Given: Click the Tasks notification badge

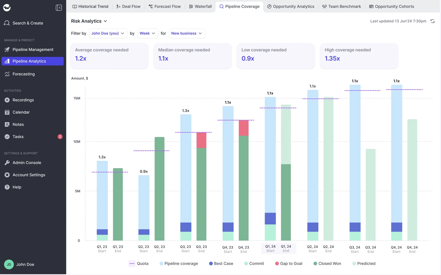Looking at the screenshot, I should (60, 137).
